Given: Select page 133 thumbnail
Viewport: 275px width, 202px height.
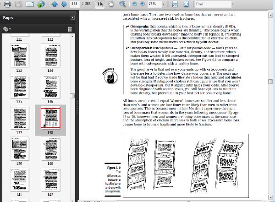Looking at the screenshot, I should coord(19,55).
